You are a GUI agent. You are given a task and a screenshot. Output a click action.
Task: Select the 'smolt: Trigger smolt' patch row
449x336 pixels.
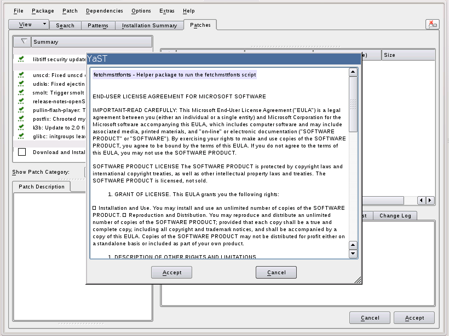pyautogui.click(x=49, y=92)
